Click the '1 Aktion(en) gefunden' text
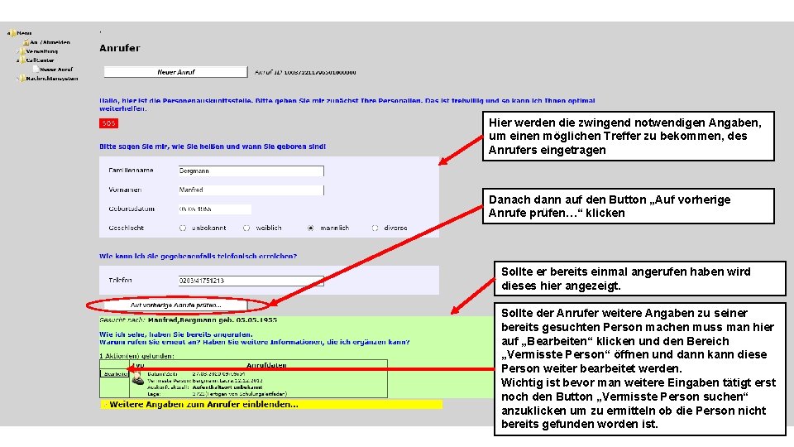794x447 pixels. pos(136,356)
